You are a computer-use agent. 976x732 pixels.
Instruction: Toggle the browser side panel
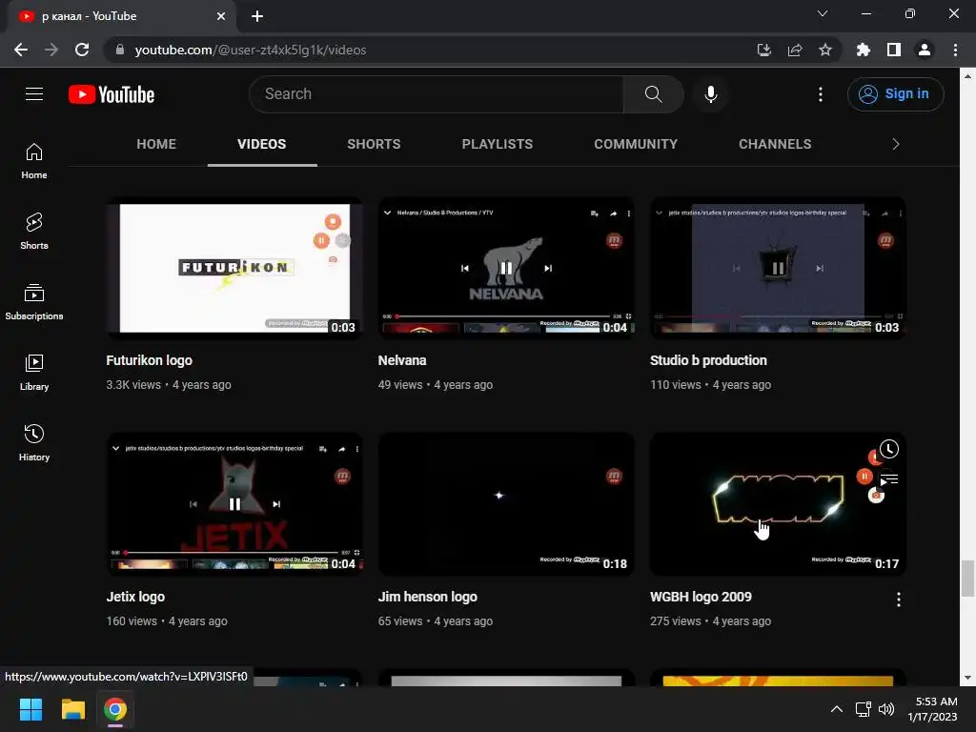point(893,50)
